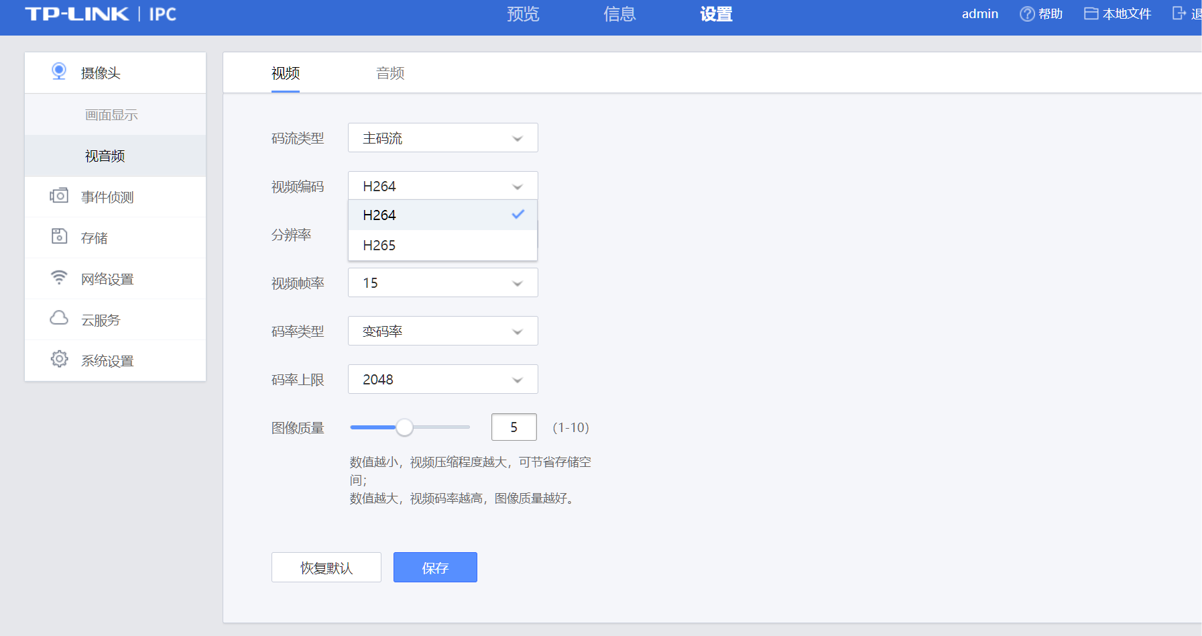
Task: Click the 分辨率 label
Action: click(x=292, y=235)
